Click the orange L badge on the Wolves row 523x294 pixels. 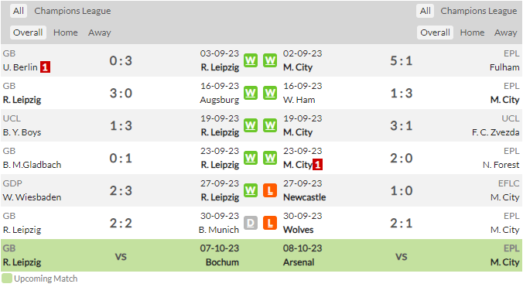point(270,223)
